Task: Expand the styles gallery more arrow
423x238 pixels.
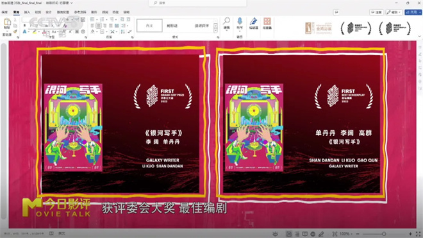Action: point(215,31)
